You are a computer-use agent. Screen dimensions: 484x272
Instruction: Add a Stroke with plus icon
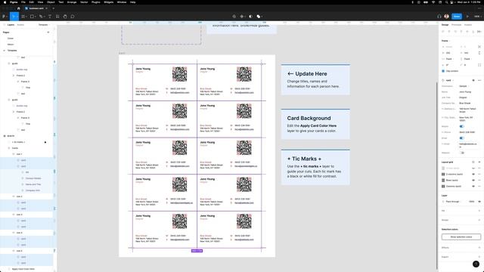click(x=479, y=220)
